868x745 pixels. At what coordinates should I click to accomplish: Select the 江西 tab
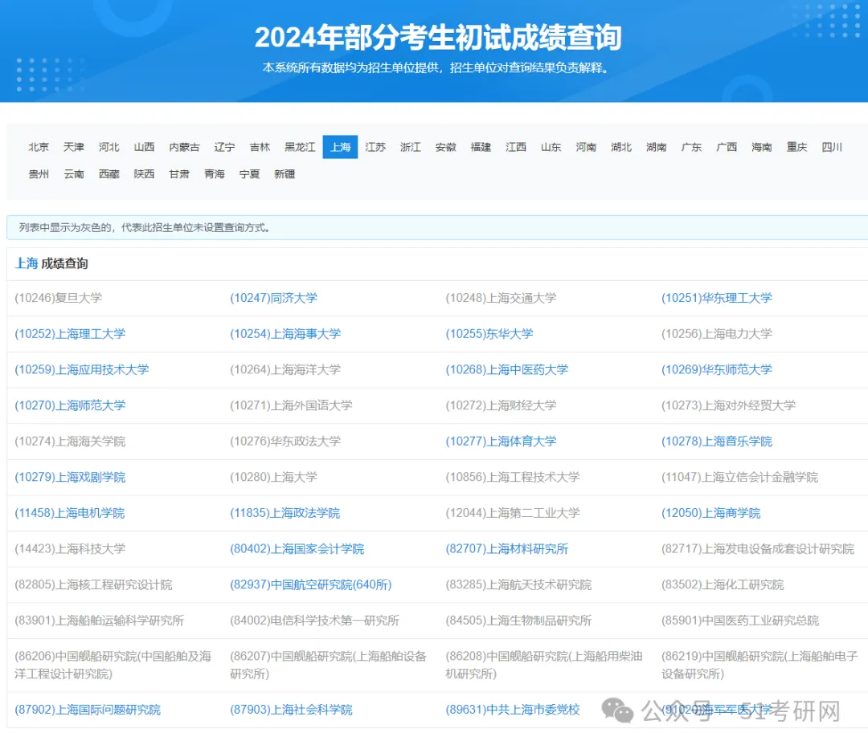click(x=516, y=147)
